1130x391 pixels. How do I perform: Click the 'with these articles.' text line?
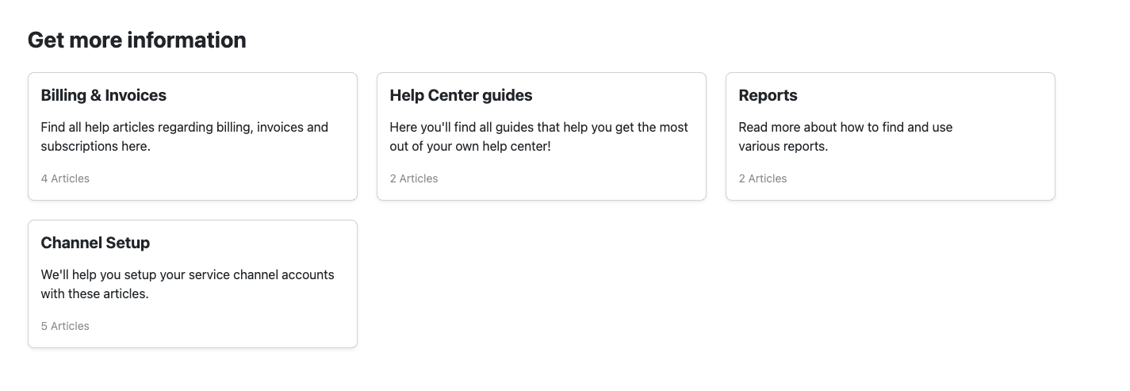95,293
